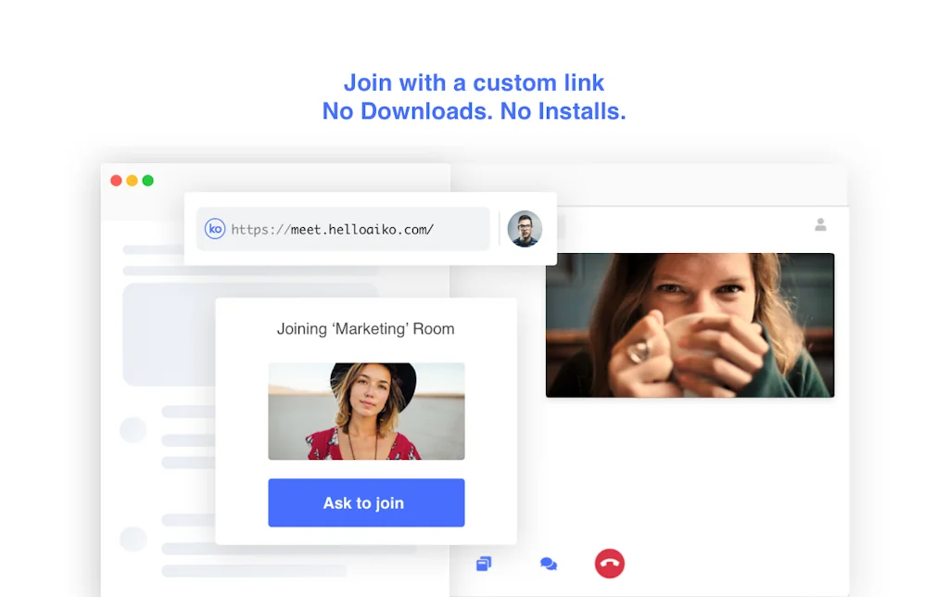This screenshot has height=597, width=949.
Task: Click the upper grey placeholder circle on left
Action: coord(133,430)
